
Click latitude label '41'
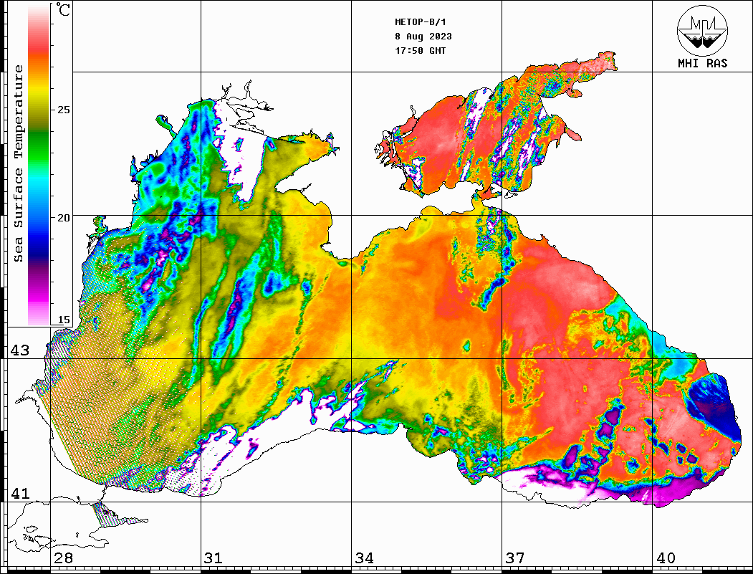pos(20,493)
